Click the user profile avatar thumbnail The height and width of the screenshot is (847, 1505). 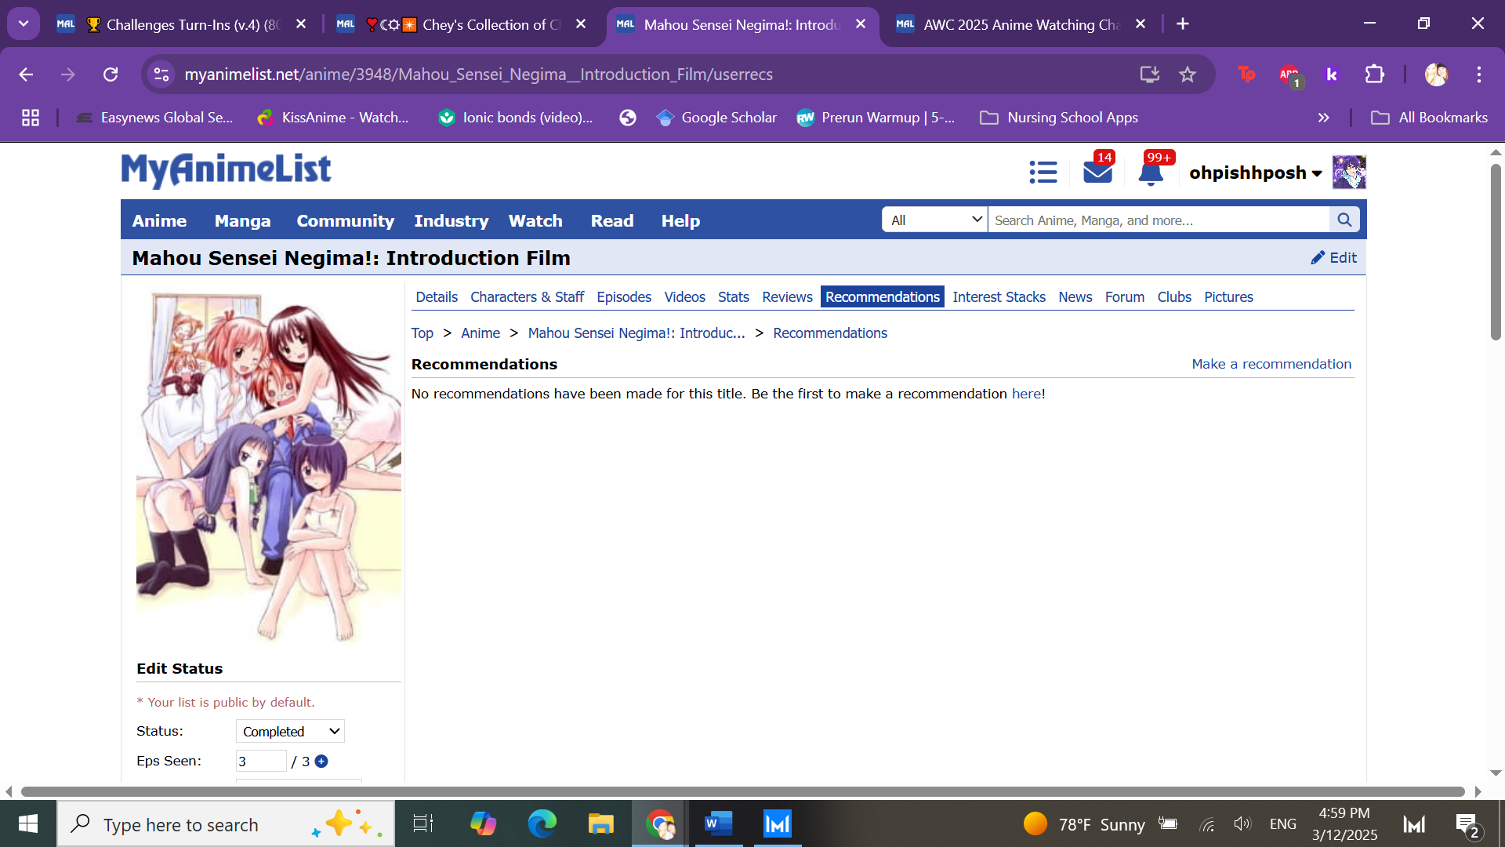(1349, 173)
